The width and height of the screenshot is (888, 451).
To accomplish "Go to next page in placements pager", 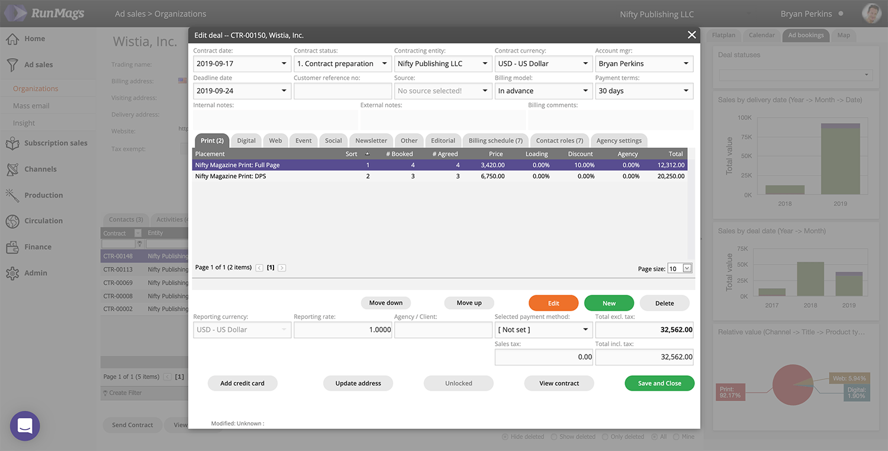I will [282, 268].
